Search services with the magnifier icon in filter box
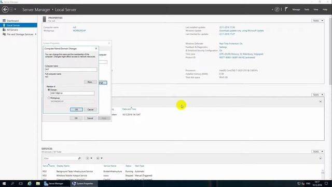 79,158
